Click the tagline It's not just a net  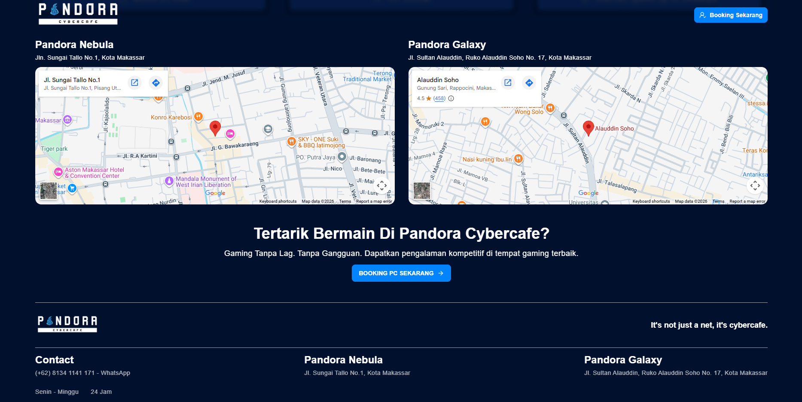[709, 325]
